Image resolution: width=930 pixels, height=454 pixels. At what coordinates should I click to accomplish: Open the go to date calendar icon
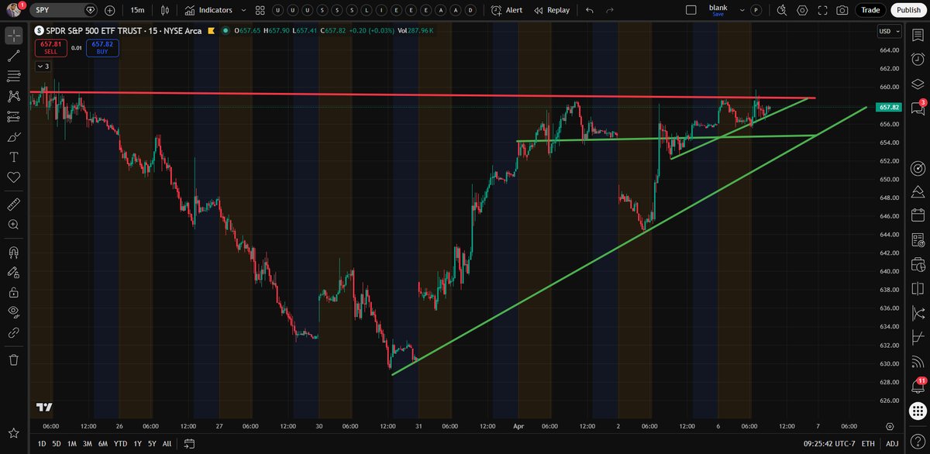[x=189, y=444]
